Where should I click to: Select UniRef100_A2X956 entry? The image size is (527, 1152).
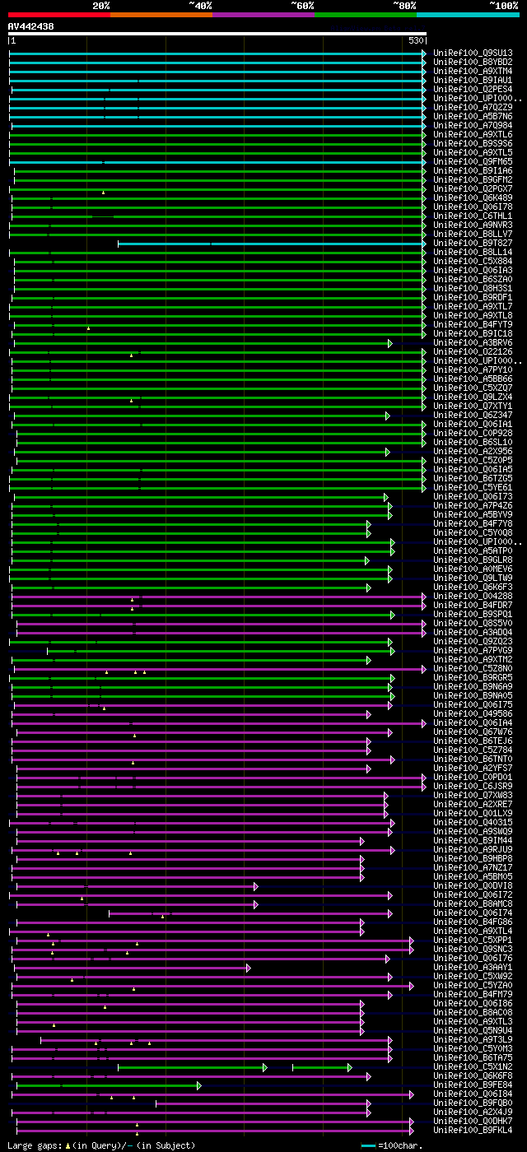[473, 451]
